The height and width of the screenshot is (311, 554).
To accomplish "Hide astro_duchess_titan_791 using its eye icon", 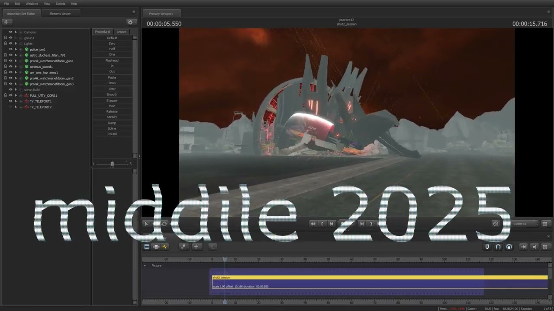I will 10,55.
